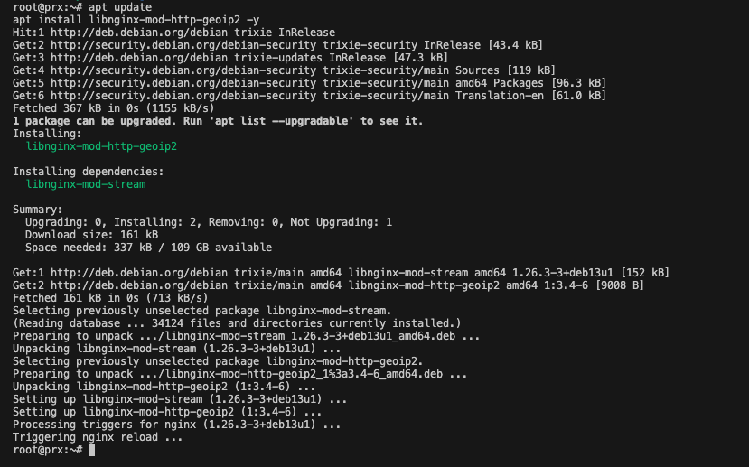The height and width of the screenshot is (467, 749).
Task: Click the bold "1 package can be upgraded" notice
Action: point(217,121)
